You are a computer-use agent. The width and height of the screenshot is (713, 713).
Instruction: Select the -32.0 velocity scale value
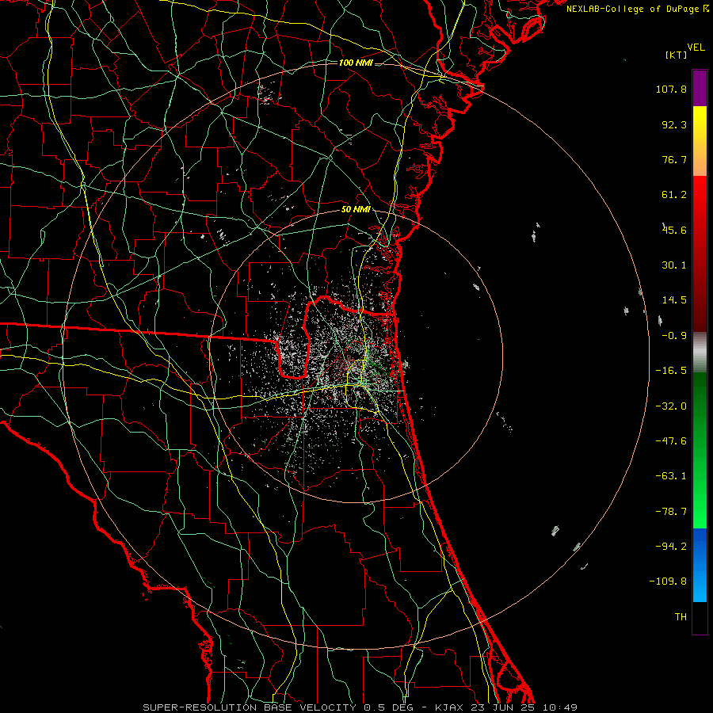671,406
